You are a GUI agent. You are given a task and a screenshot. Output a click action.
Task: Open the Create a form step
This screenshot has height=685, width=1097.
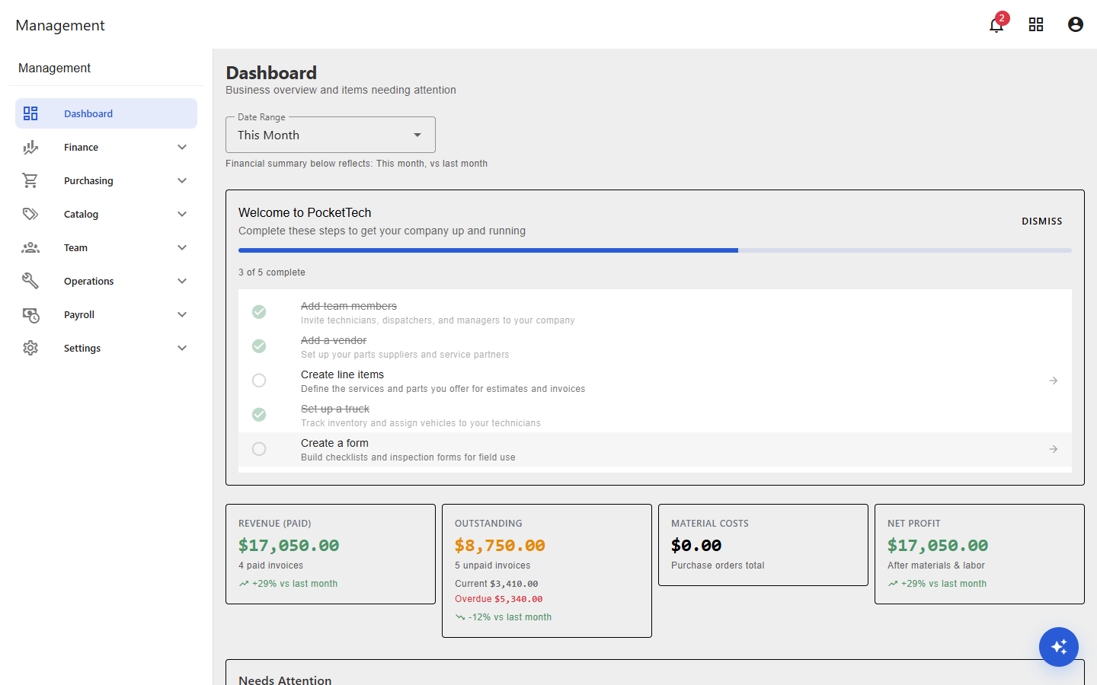[655, 449]
